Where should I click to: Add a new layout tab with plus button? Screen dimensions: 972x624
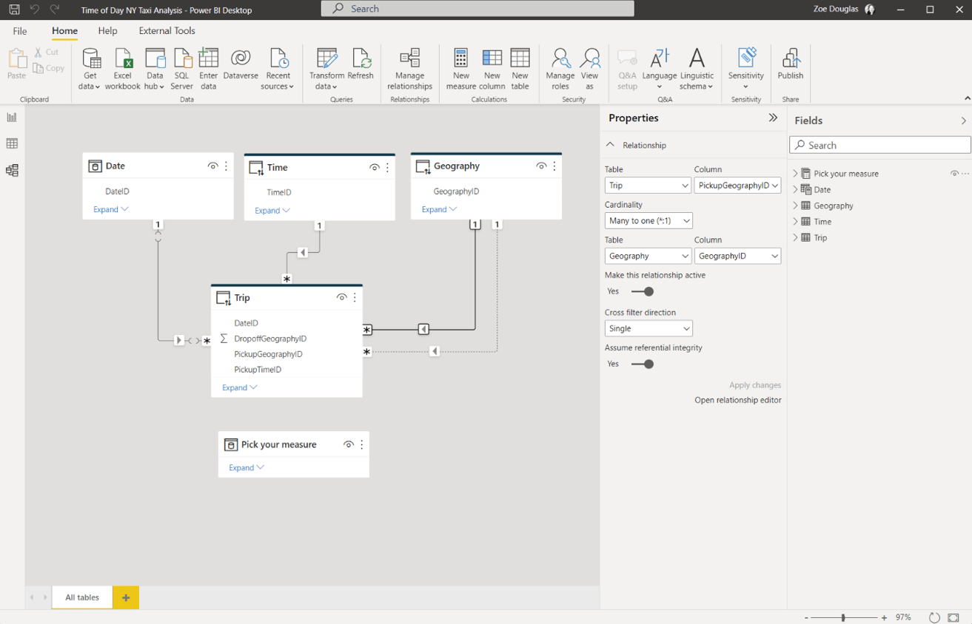(126, 597)
